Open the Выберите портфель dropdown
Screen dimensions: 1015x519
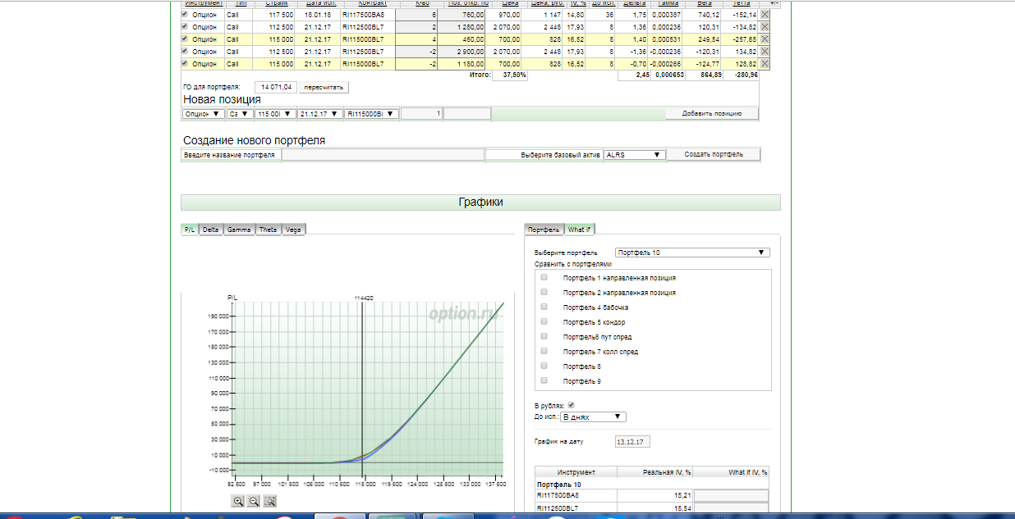[x=691, y=253]
